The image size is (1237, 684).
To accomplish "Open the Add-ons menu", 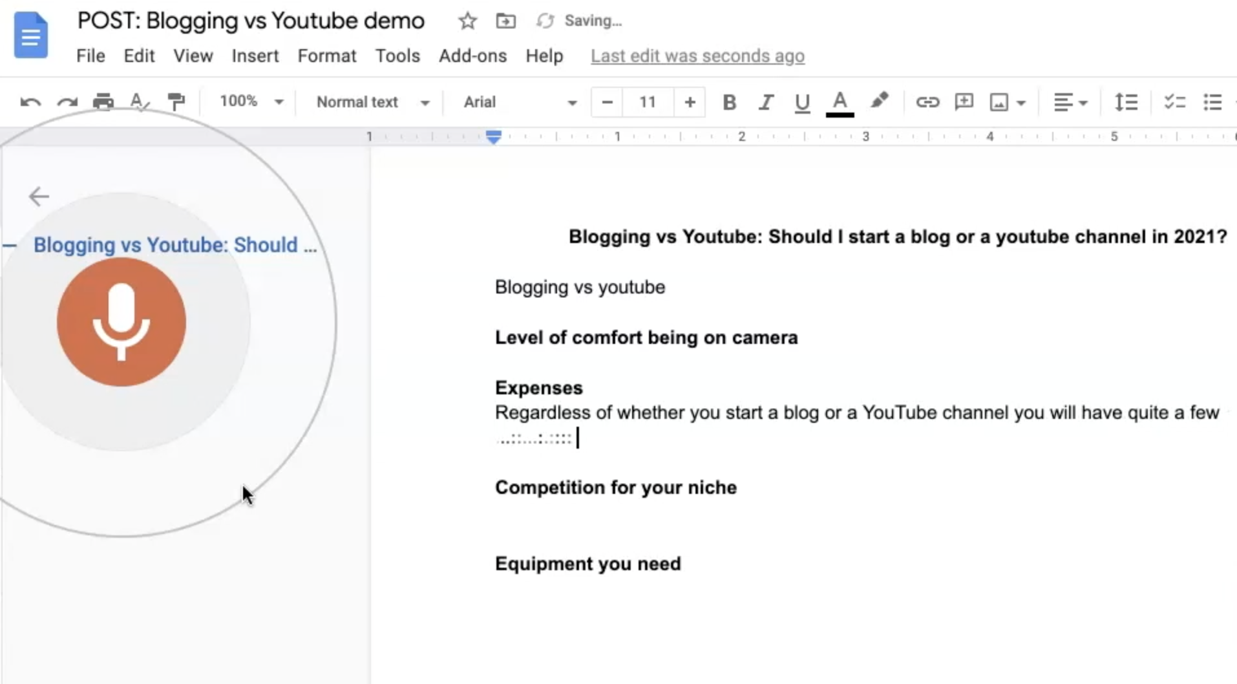I will coord(472,56).
